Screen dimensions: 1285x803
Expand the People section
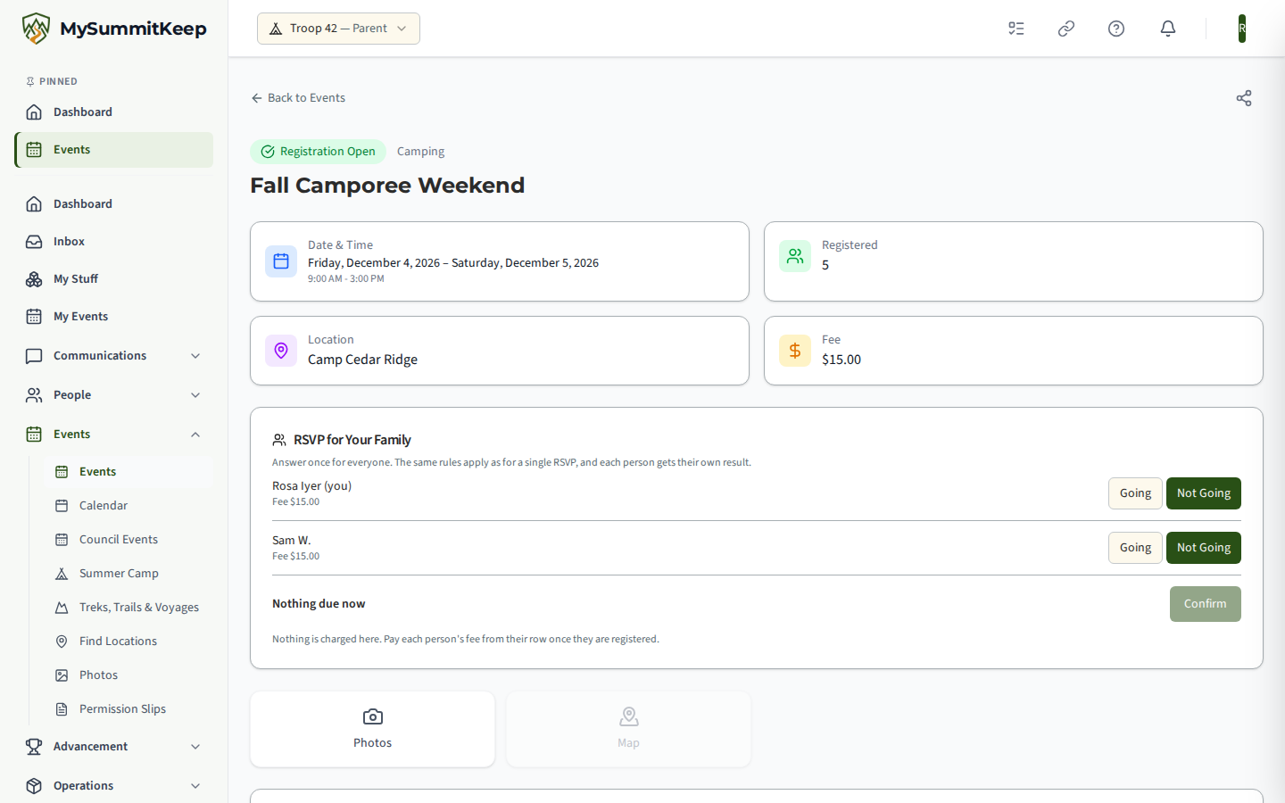(x=113, y=395)
